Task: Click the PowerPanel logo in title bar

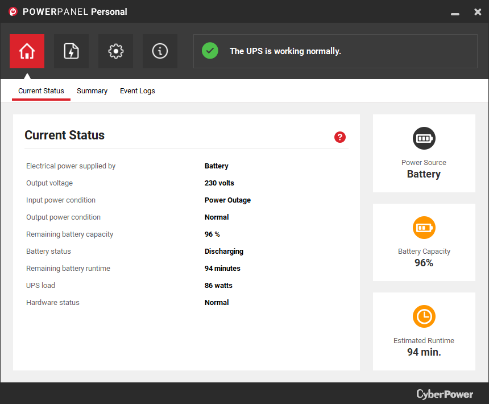Action: pos(13,11)
